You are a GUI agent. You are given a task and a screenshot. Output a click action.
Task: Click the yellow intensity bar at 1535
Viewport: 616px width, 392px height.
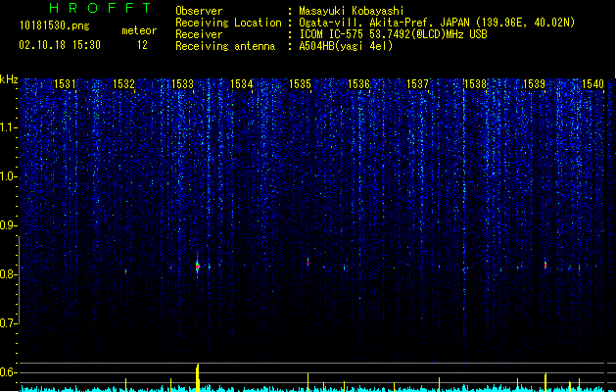308,382
